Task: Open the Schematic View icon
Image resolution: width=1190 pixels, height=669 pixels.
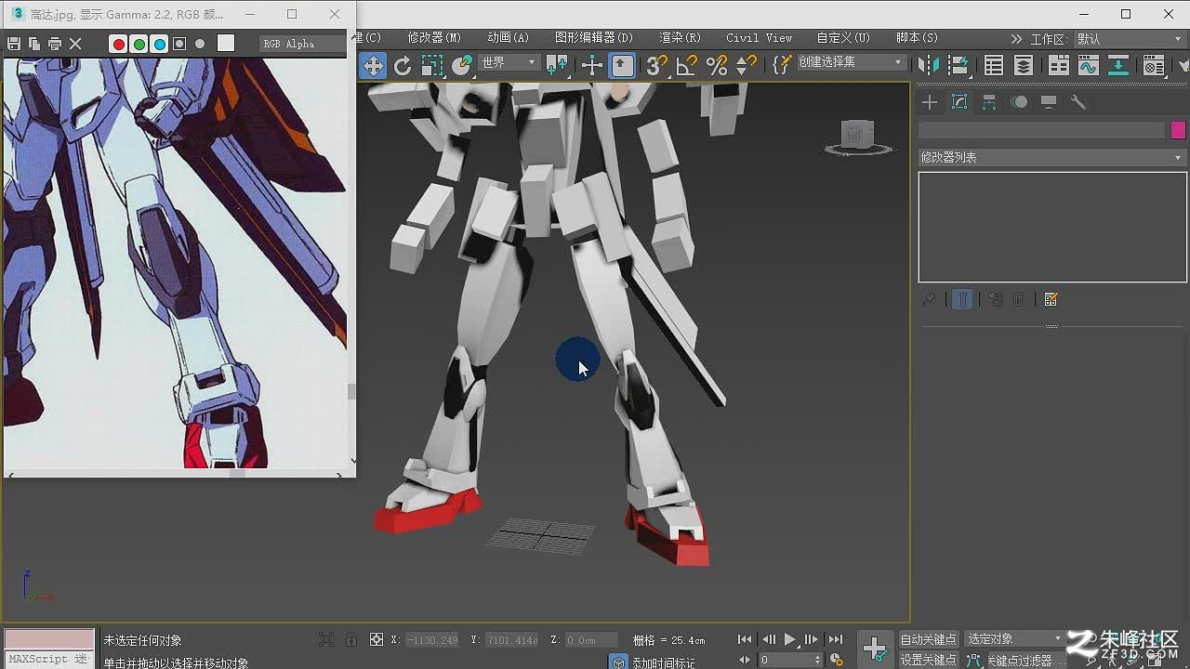Action: (1118, 65)
